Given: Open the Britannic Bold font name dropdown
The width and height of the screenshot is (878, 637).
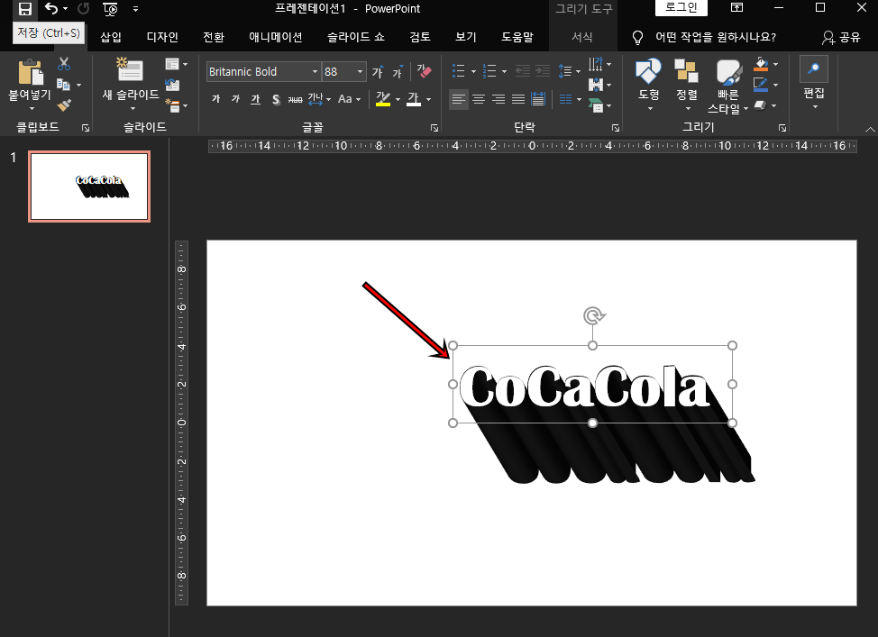Looking at the screenshot, I should tap(315, 72).
